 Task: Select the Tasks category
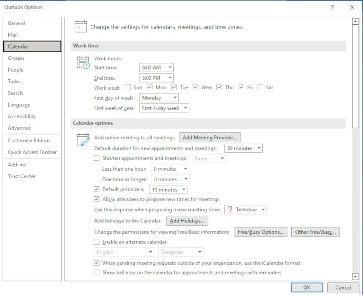coord(32,82)
